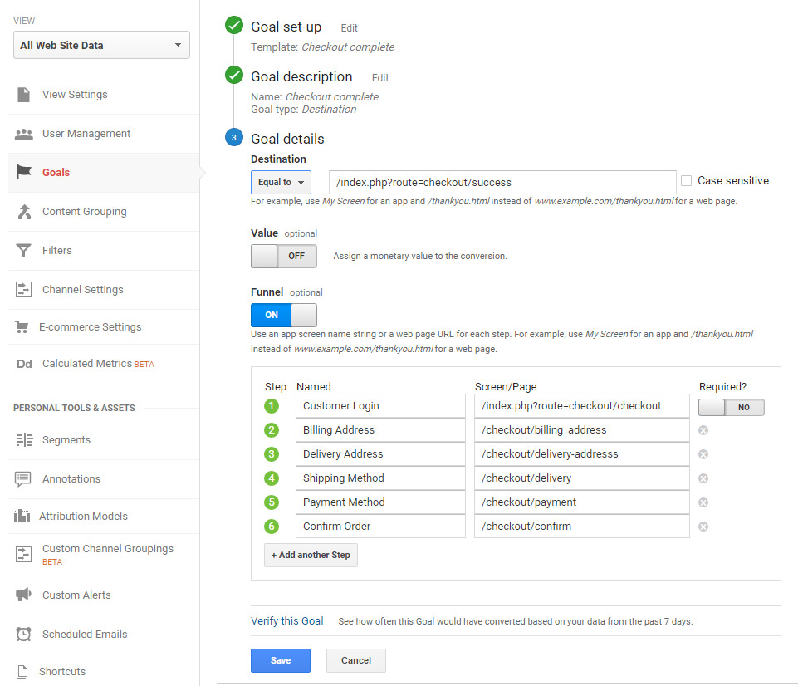
Task: Remove the Delivery Address funnel step
Action: 703,454
